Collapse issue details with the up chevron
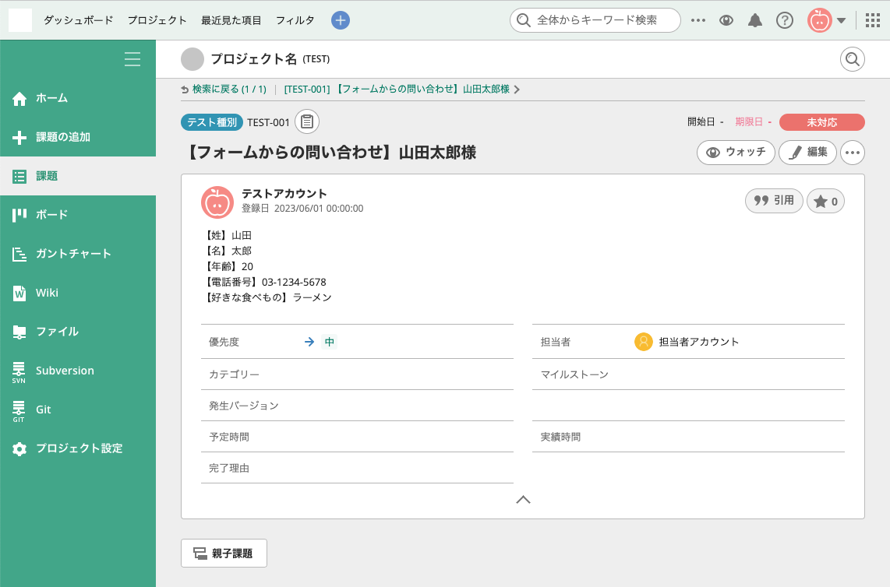 coord(523,500)
